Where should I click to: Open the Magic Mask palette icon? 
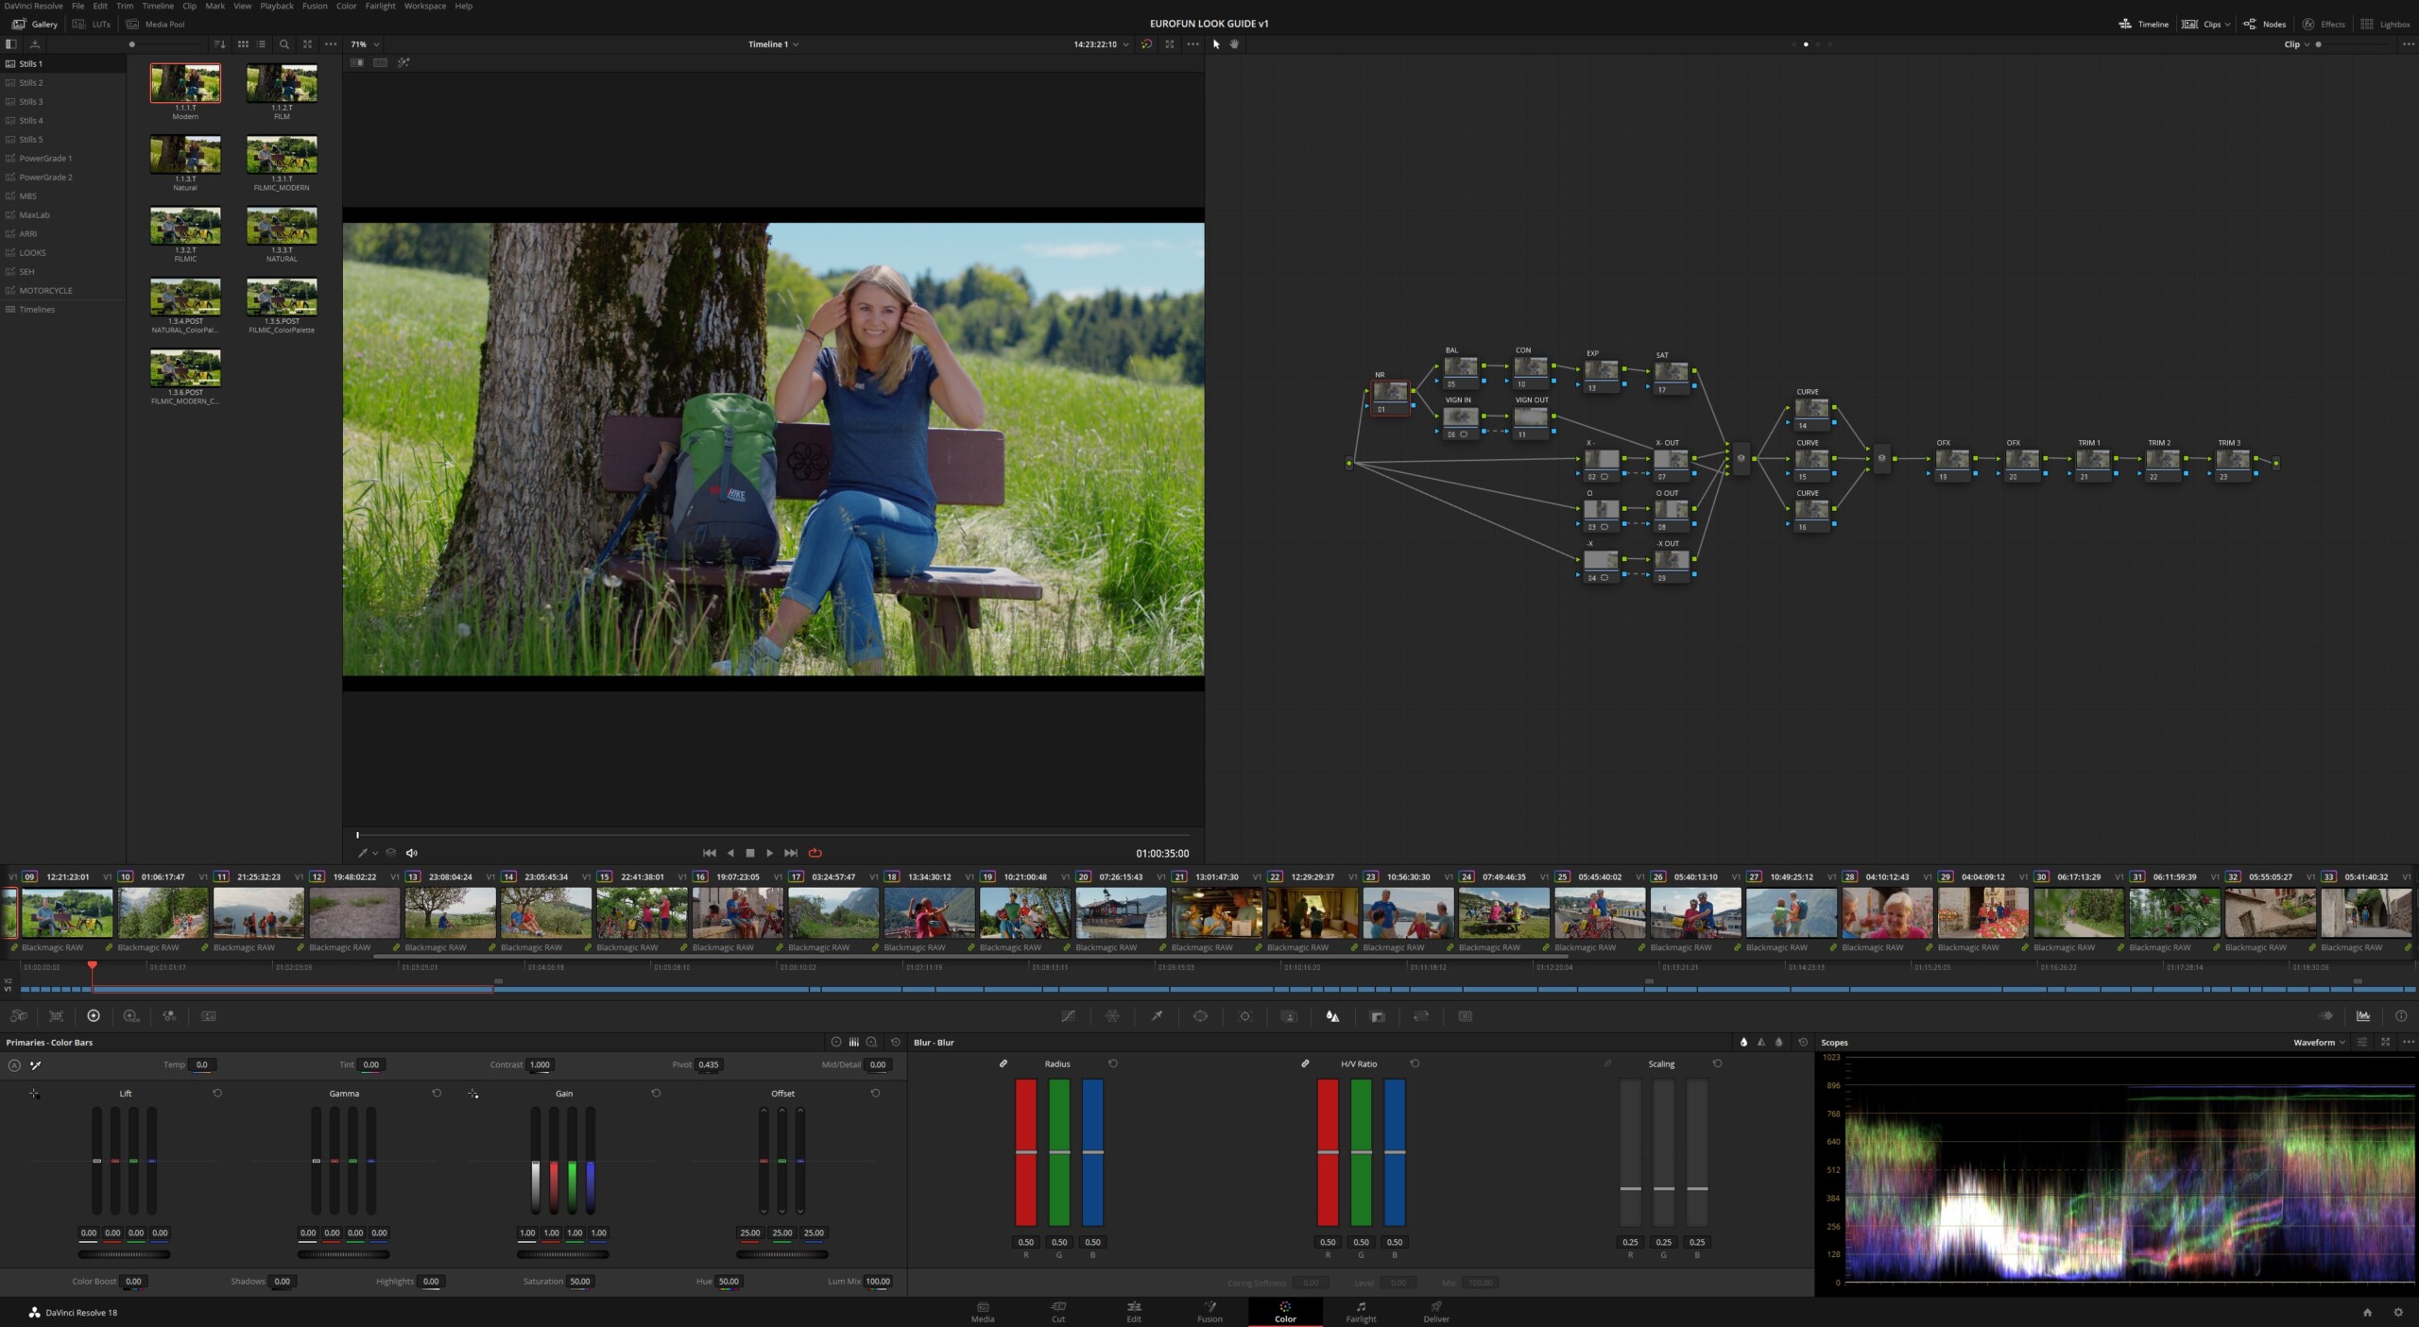coord(1289,1016)
